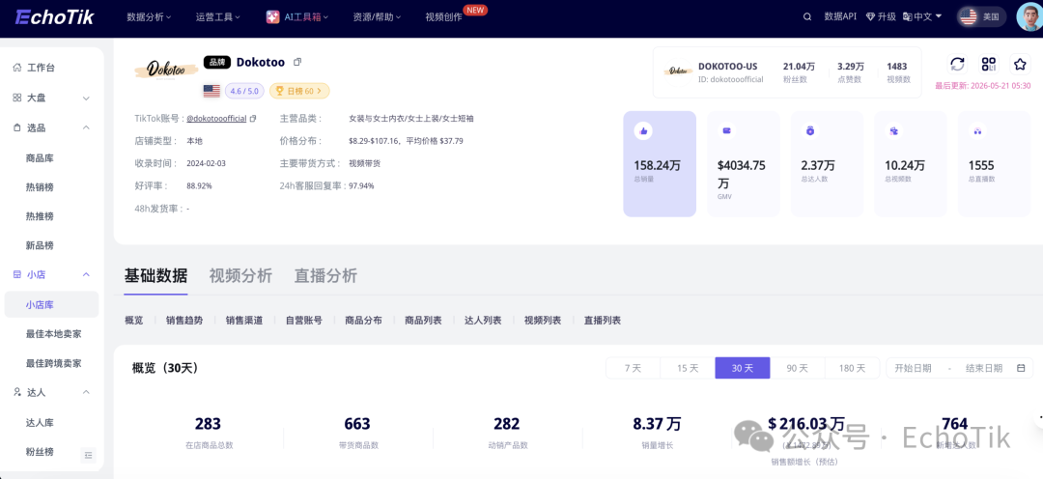Select the total livestreams card
Image resolution: width=1043 pixels, height=479 pixels.
995,163
